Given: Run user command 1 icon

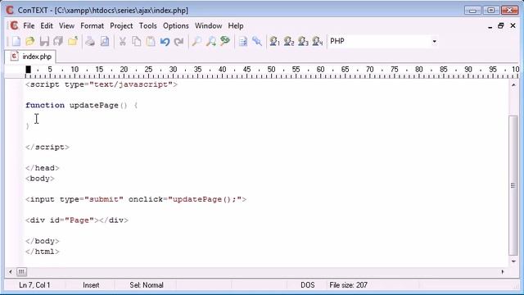Looking at the screenshot, I should [274, 42].
